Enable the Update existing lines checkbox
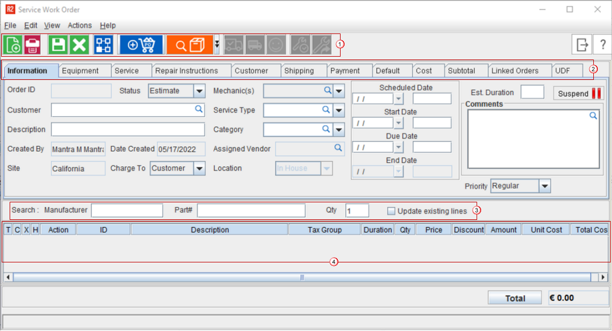Image resolution: width=612 pixels, height=331 pixels. [391, 211]
